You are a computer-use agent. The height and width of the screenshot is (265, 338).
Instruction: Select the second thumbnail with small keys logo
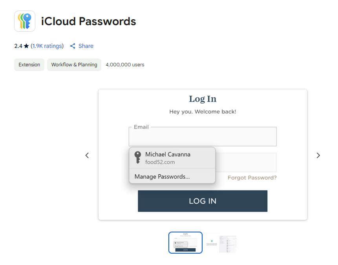pyautogui.click(x=212, y=243)
